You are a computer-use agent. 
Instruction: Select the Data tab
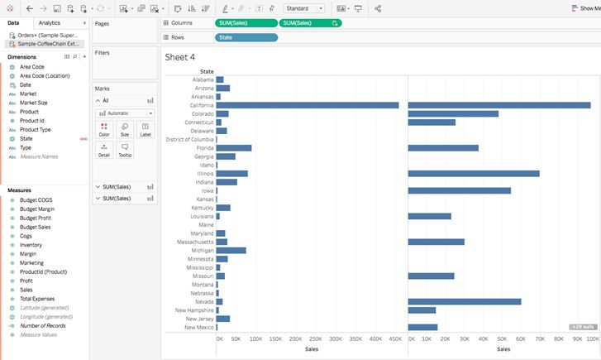tap(13, 23)
